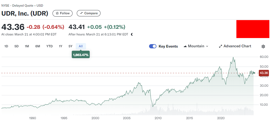This screenshot has height=121, width=272.
Task: Expand the Mountain chart type dropdown chevron
Action: coord(207,46)
